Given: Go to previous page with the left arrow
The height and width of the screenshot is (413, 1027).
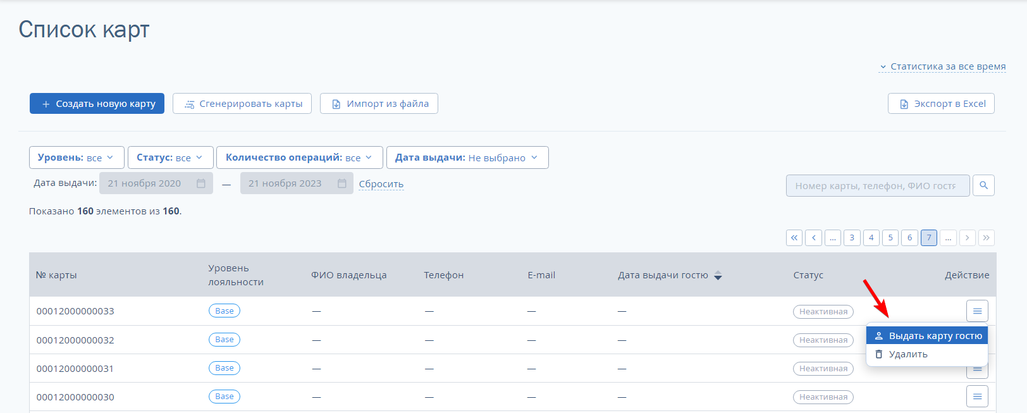Looking at the screenshot, I should point(814,238).
